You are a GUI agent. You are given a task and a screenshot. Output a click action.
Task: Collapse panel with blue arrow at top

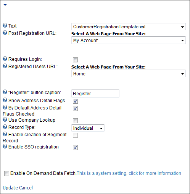click(5, 5)
